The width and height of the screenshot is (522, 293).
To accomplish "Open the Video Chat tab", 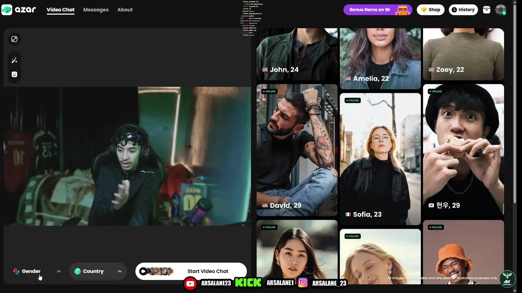I will (x=60, y=10).
